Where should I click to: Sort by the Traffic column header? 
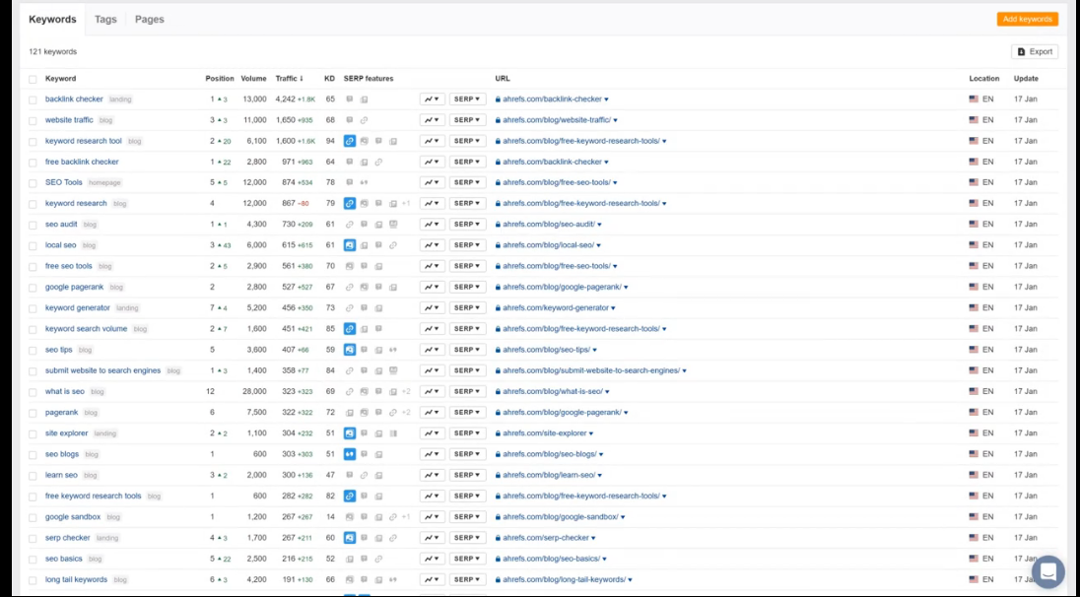click(x=290, y=79)
